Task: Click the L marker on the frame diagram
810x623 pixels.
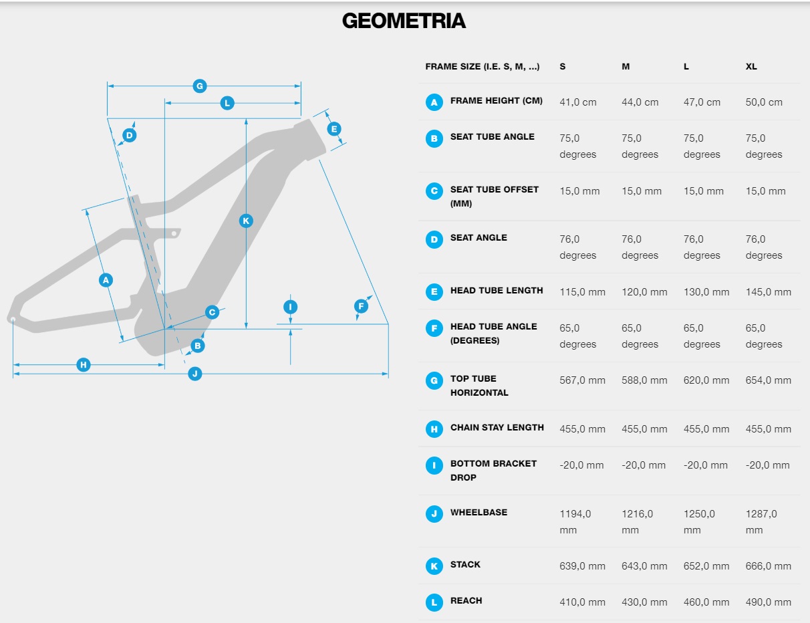Action: click(x=227, y=103)
